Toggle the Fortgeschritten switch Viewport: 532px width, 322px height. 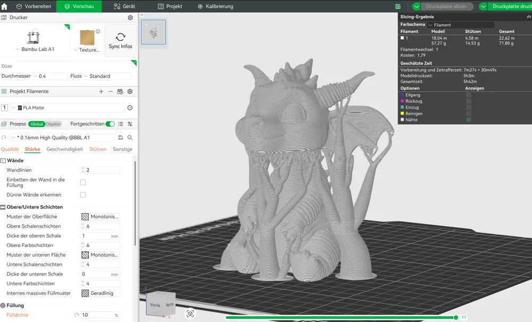pos(110,124)
